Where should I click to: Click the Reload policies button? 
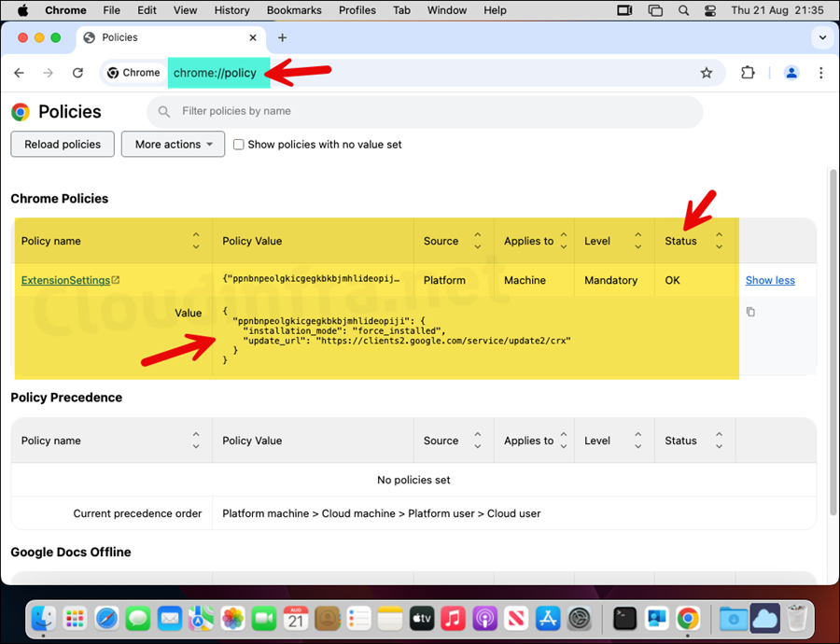63,145
